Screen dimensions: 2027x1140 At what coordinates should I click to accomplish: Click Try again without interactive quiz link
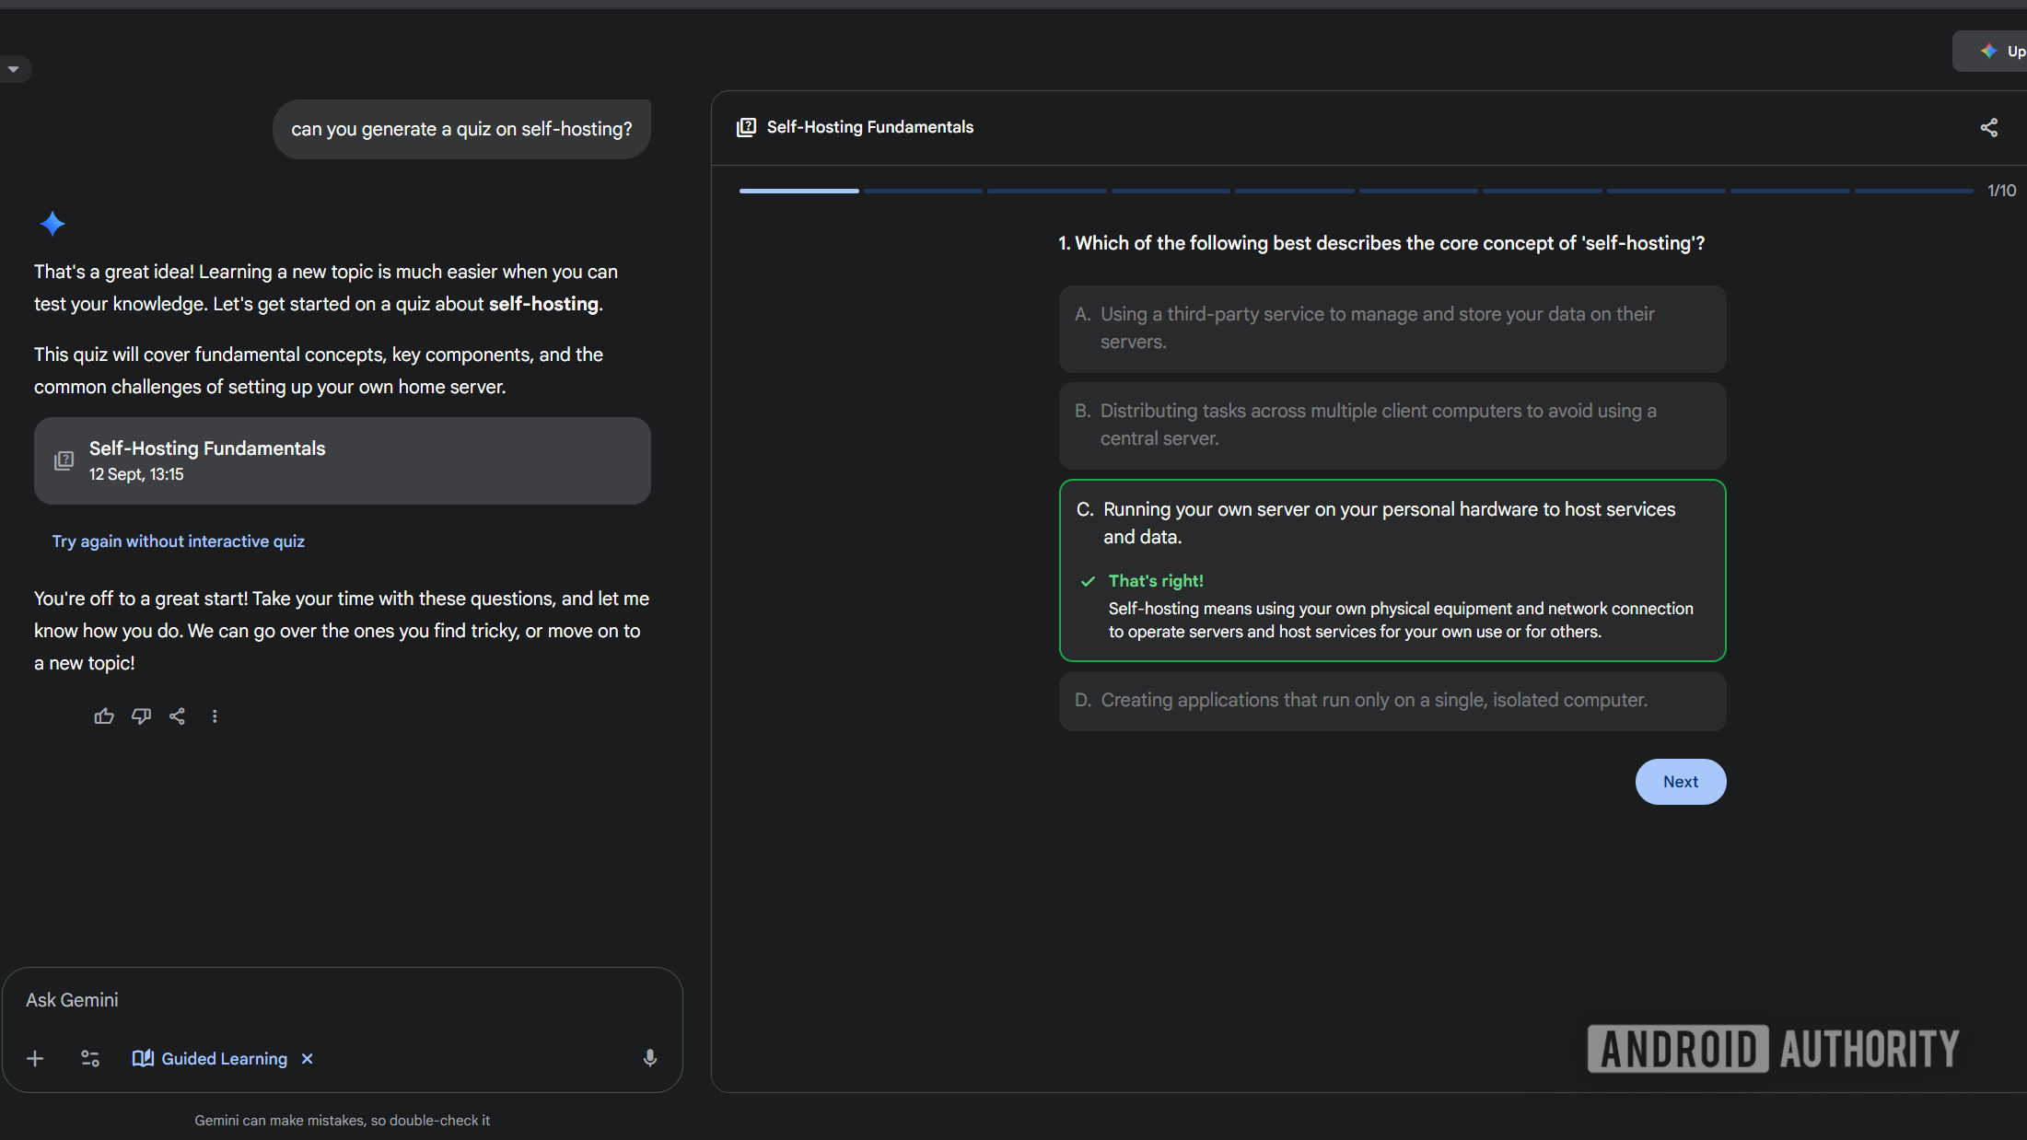[178, 541]
